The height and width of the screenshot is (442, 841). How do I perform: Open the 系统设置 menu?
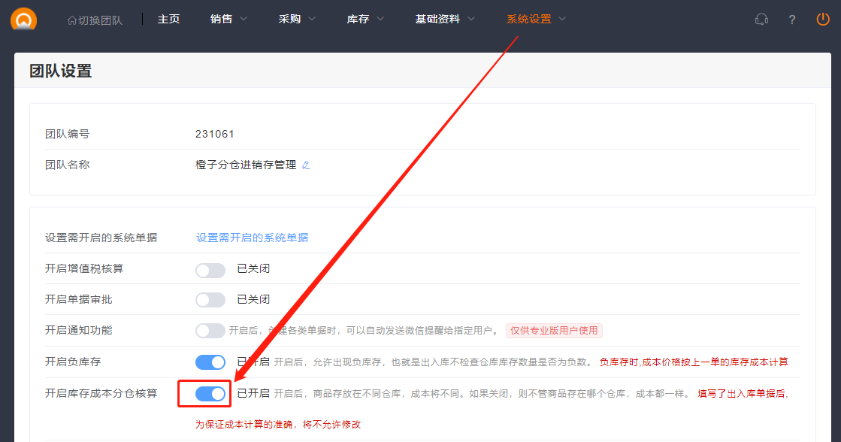pos(536,20)
